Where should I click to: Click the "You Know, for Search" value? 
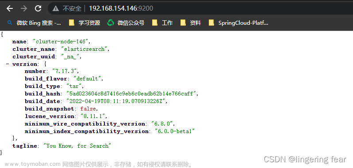click(77, 146)
